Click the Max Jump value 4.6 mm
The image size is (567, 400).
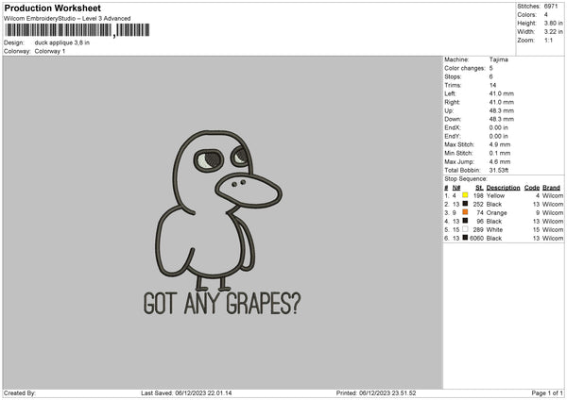(500, 161)
